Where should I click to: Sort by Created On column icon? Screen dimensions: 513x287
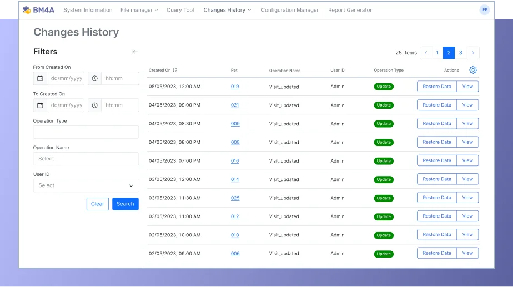(175, 70)
